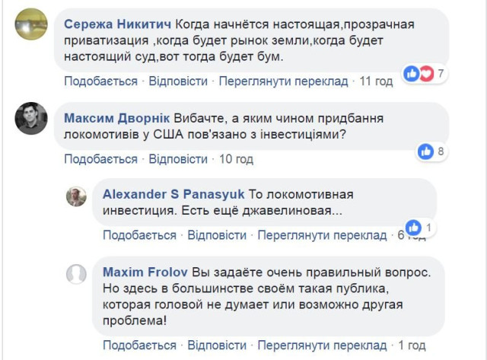Viewport: 487px width, 360px height.
Task: Click like reaction on Alexander S Panasyuk reply
Action: 413,227
